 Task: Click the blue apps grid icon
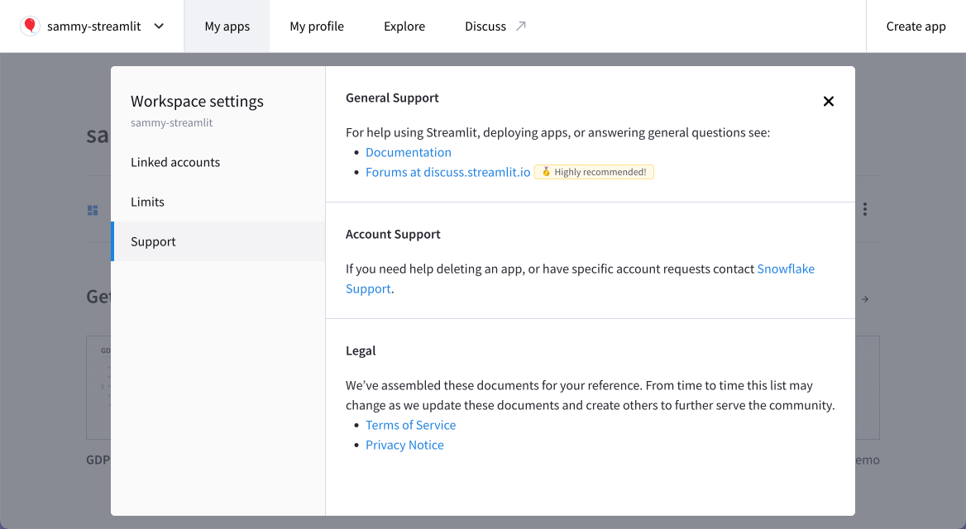pos(92,209)
